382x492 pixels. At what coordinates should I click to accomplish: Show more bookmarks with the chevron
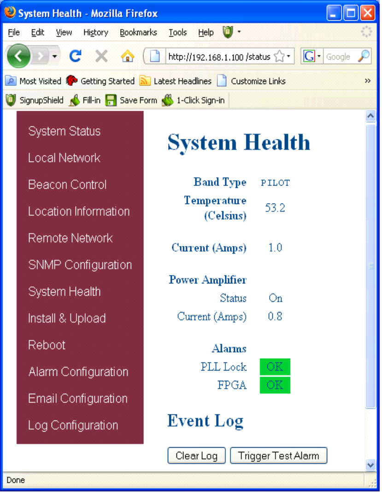368,81
